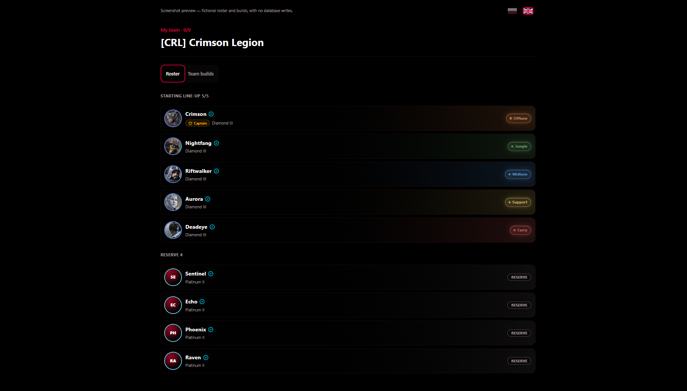
Task: Click the verified check icon beside Aurora
Action: [208, 199]
